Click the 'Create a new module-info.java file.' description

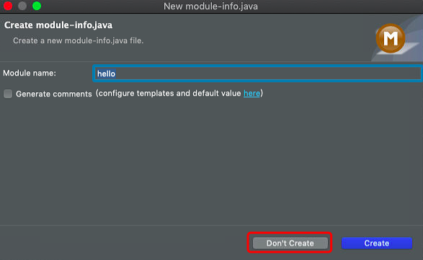[79, 41]
